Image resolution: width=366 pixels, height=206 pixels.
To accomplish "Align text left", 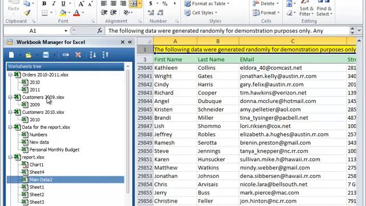I will (x=104, y=3).
